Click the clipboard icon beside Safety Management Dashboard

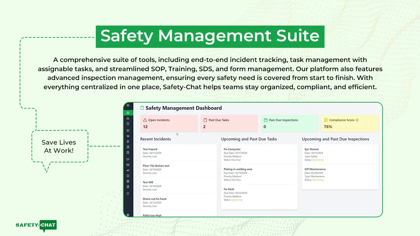[x=142, y=108]
